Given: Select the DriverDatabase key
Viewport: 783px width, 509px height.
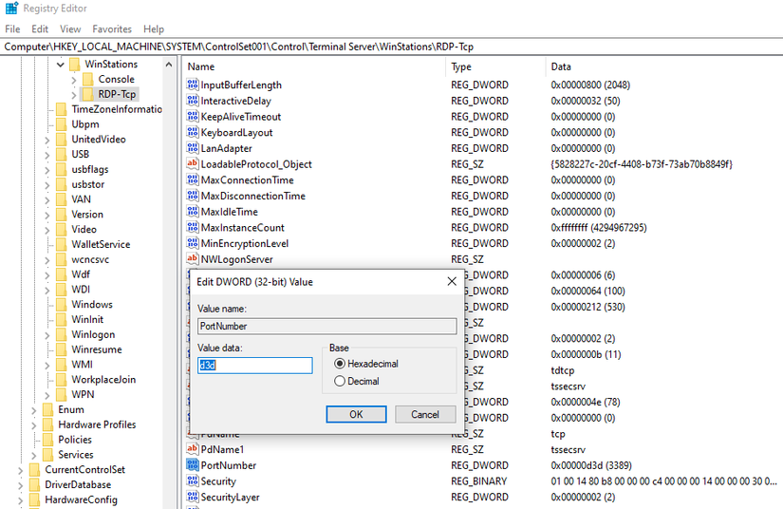Looking at the screenshot, I should coord(78,484).
